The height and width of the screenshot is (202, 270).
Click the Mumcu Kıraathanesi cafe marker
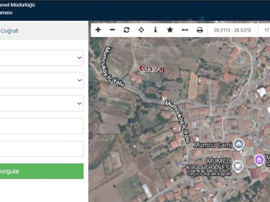coord(238,167)
